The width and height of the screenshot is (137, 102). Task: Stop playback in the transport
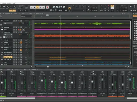pyautogui.click(x=35, y=7)
